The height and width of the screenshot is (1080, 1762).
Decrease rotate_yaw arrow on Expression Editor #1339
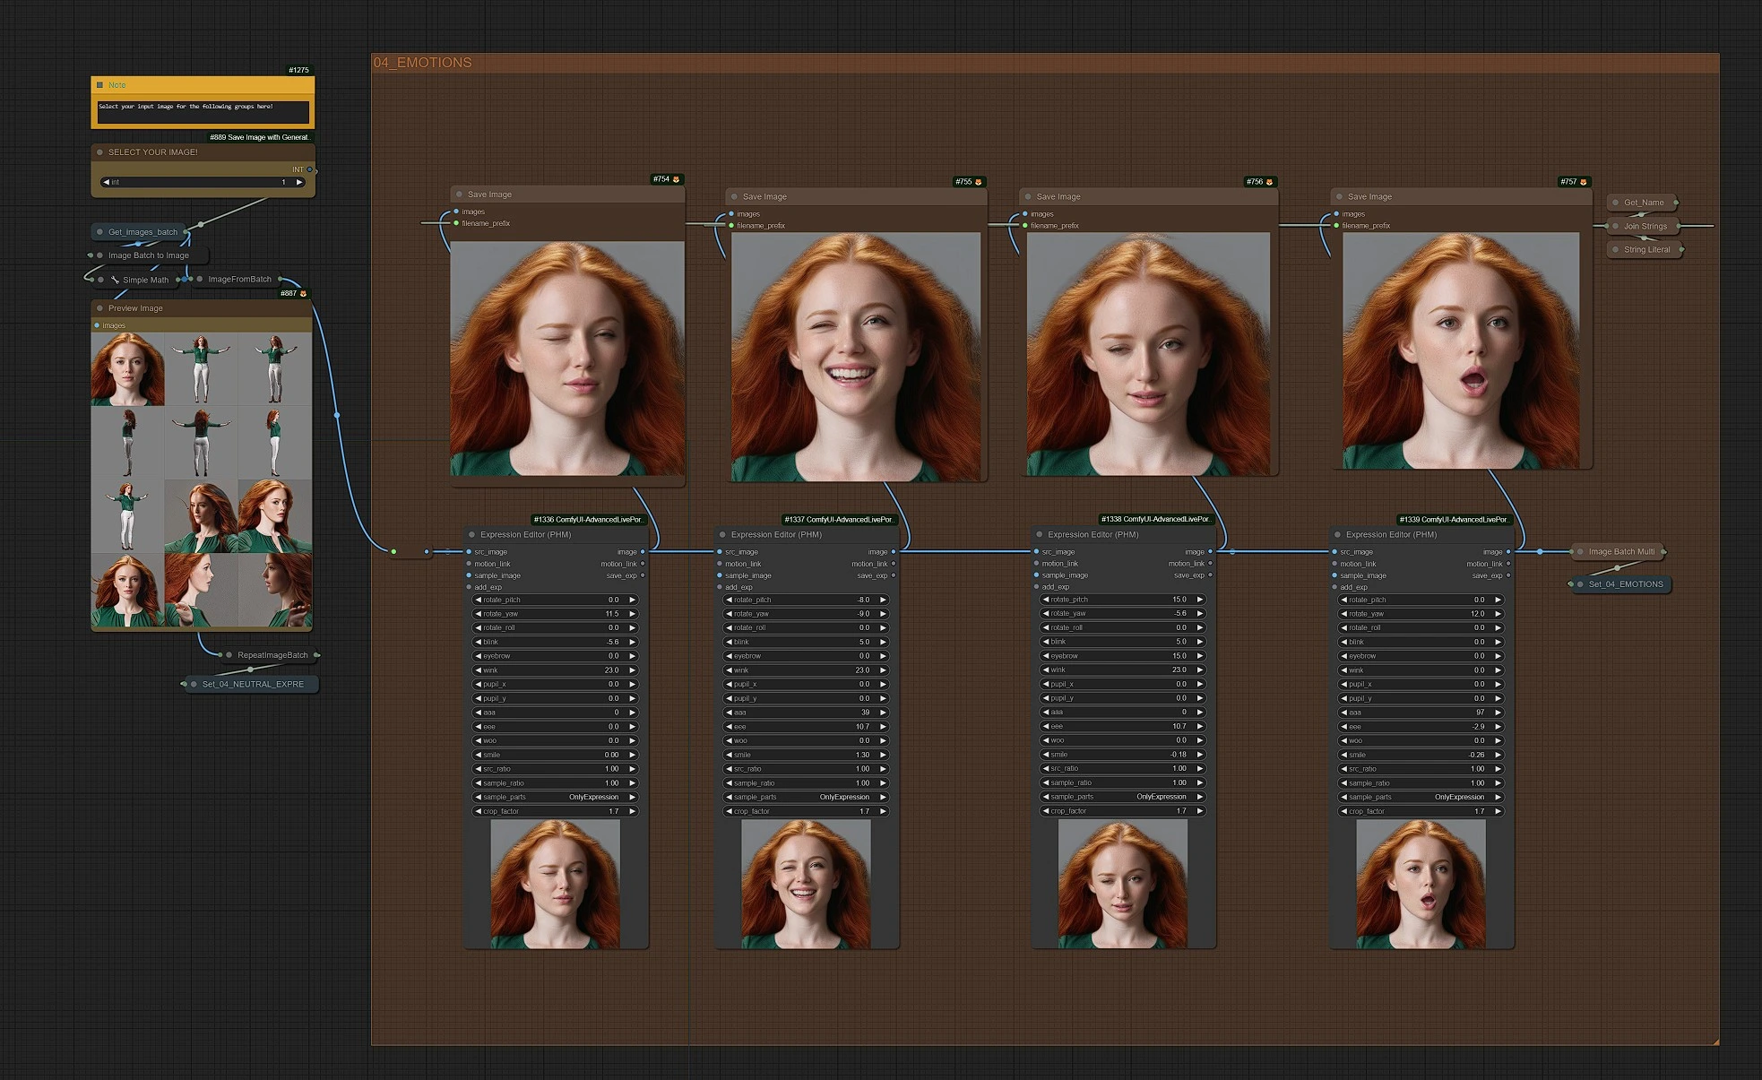(x=1343, y=614)
